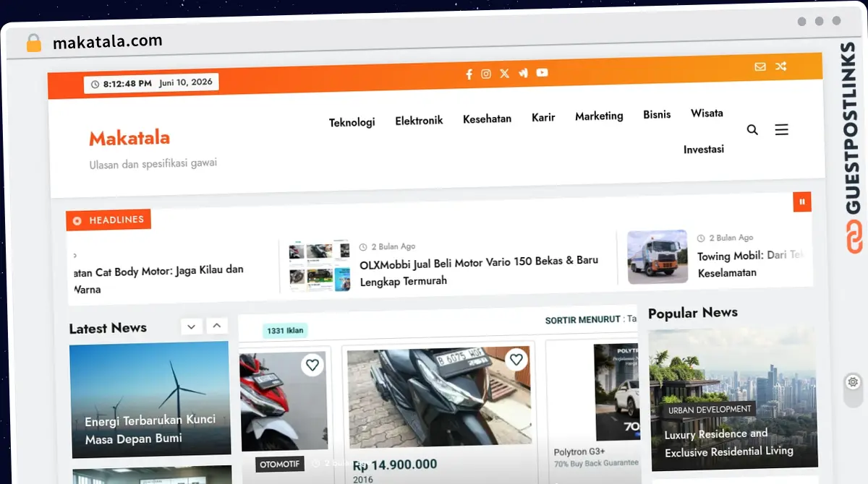
Task: Click the OLXMobbi headline thumbnail
Action: point(319,264)
